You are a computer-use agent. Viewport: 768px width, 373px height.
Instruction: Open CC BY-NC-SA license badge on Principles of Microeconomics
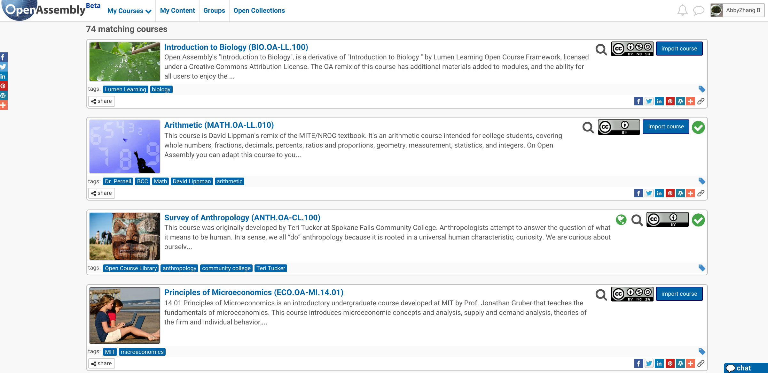click(x=632, y=294)
